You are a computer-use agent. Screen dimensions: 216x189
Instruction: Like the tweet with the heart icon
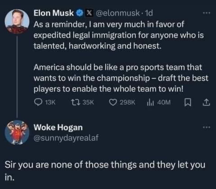pos(113,102)
